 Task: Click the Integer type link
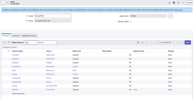[49, 63]
